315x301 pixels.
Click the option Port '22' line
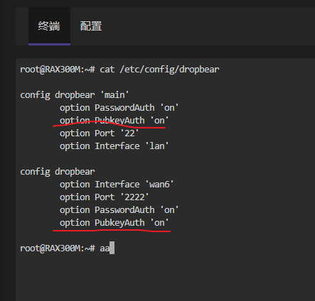[x=99, y=133]
